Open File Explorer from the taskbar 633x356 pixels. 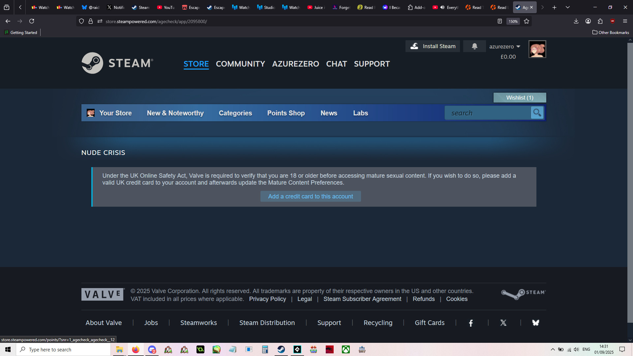point(119,349)
